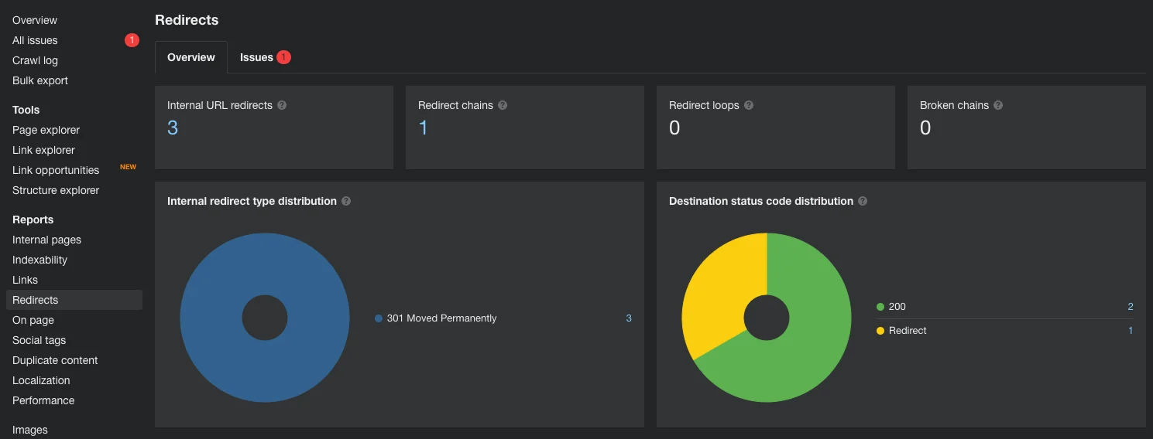Click the green 200 legend dot
This screenshot has height=439, width=1153.
point(880,307)
